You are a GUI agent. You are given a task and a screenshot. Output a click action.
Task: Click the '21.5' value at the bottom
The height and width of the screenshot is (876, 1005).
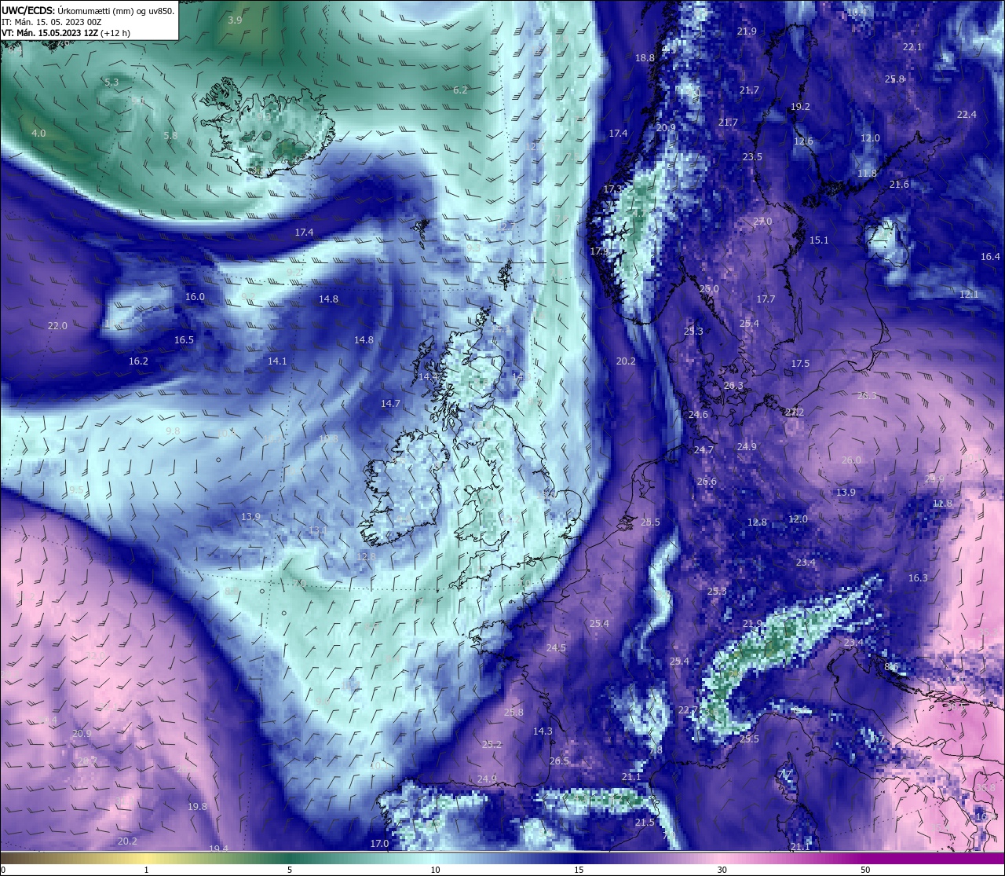click(645, 823)
